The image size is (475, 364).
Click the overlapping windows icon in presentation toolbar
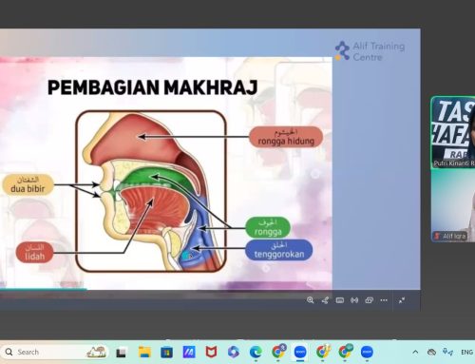370,300
